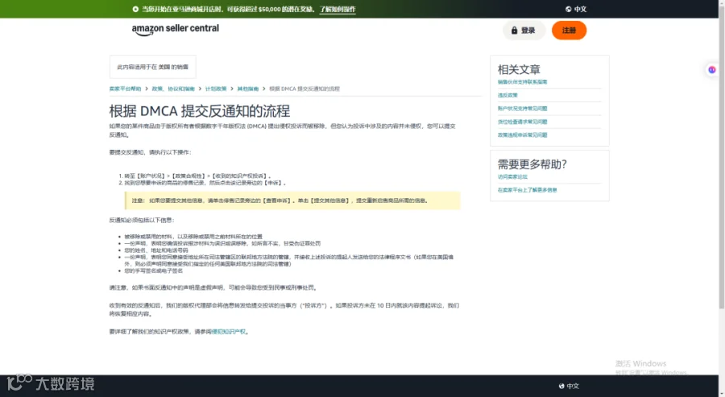The image size is (725, 397).
Task: Go to 卖家平台帮助 breadcrumb
Action: pyautogui.click(x=126, y=89)
